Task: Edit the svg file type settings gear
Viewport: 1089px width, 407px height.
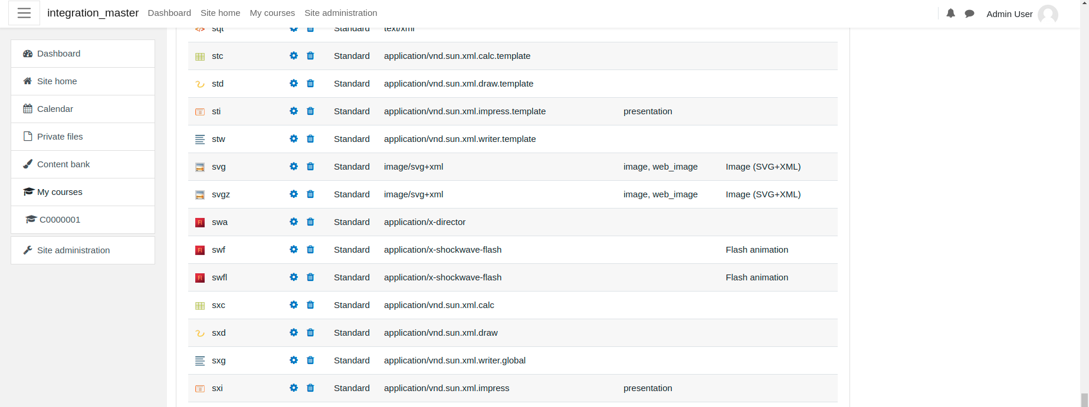Action: tap(294, 167)
